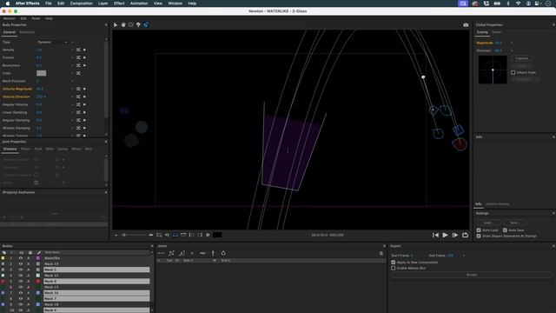Uncheck Apply to New Composition
Viewport: 556px width, 313px height.
click(x=394, y=263)
